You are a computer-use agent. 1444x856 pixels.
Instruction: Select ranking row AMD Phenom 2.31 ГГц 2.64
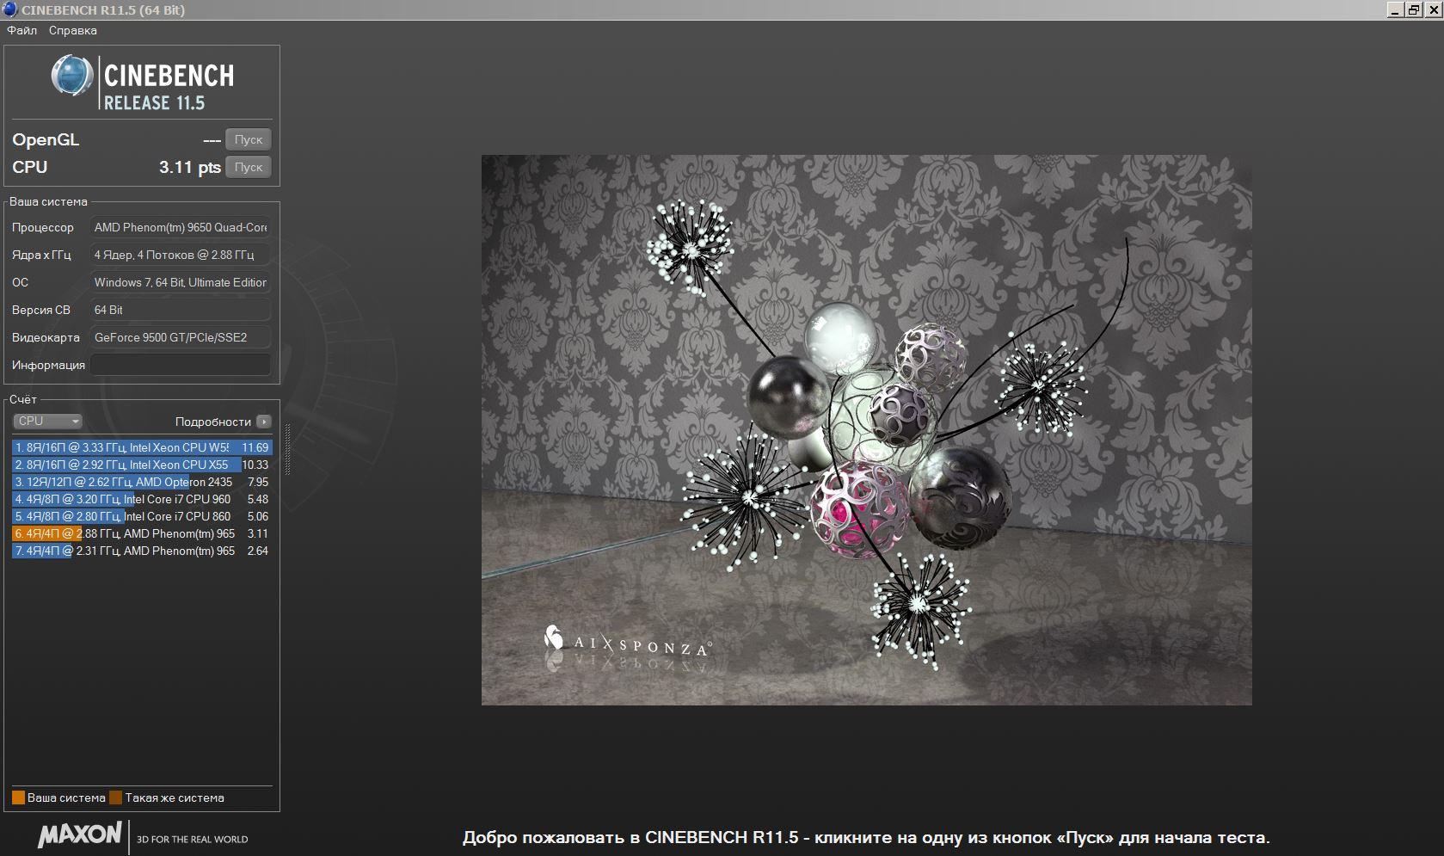(142, 551)
